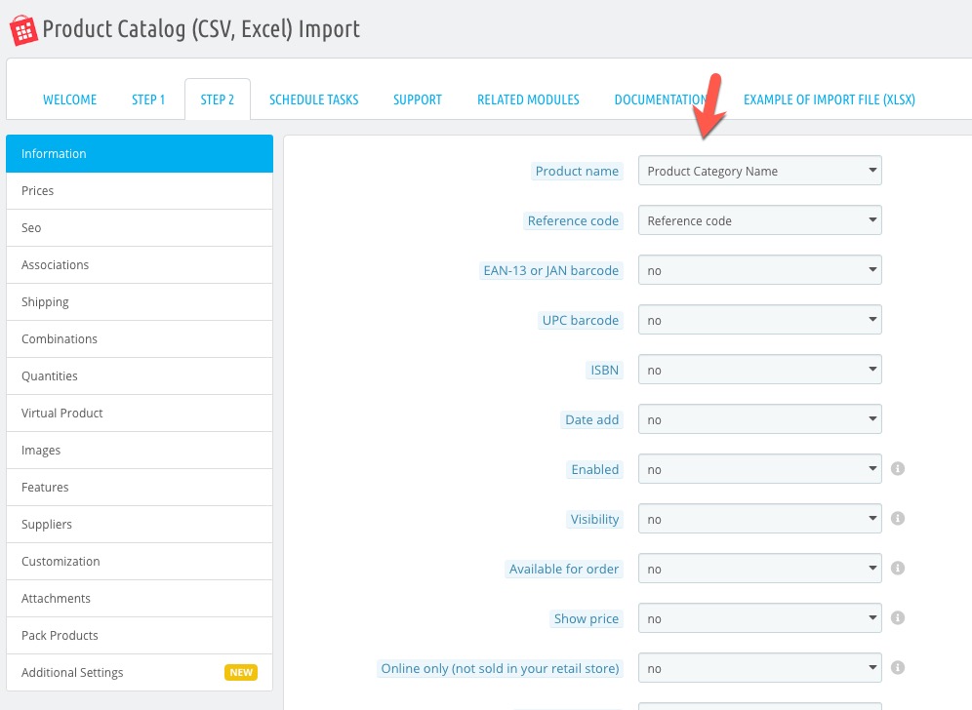
Task: Click the info icon next to Show price
Action: pos(897,617)
